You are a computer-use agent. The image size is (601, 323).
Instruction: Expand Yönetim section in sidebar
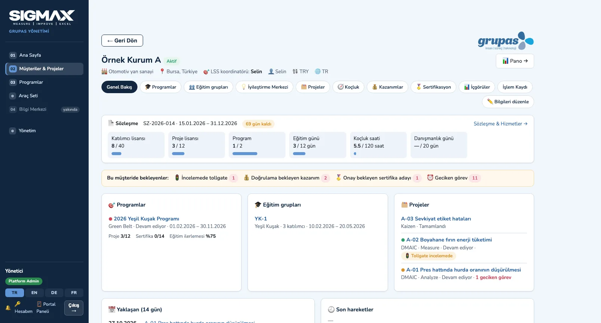click(x=44, y=131)
